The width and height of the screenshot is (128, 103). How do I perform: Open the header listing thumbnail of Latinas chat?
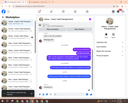coord(41,19)
